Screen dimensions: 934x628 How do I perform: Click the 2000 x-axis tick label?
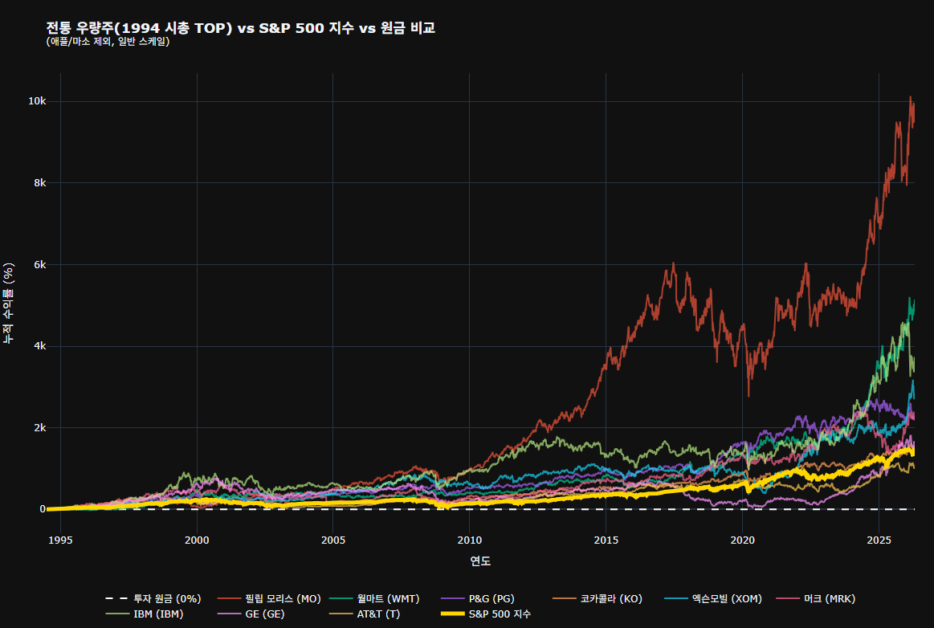197,540
